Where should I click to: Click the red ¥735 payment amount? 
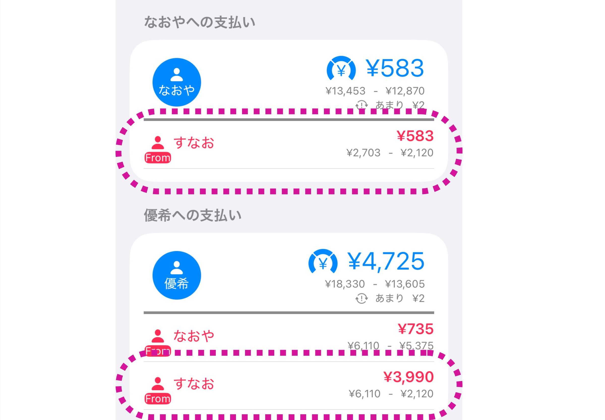[415, 329]
